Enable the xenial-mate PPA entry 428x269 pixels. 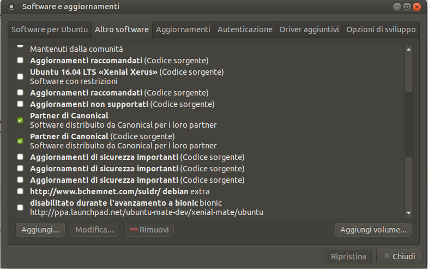pos(20,207)
